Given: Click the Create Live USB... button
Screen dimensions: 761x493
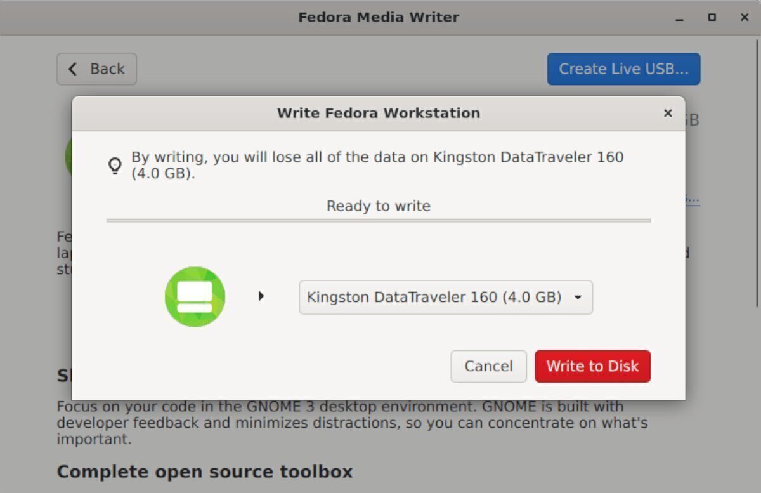Looking at the screenshot, I should click(623, 69).
